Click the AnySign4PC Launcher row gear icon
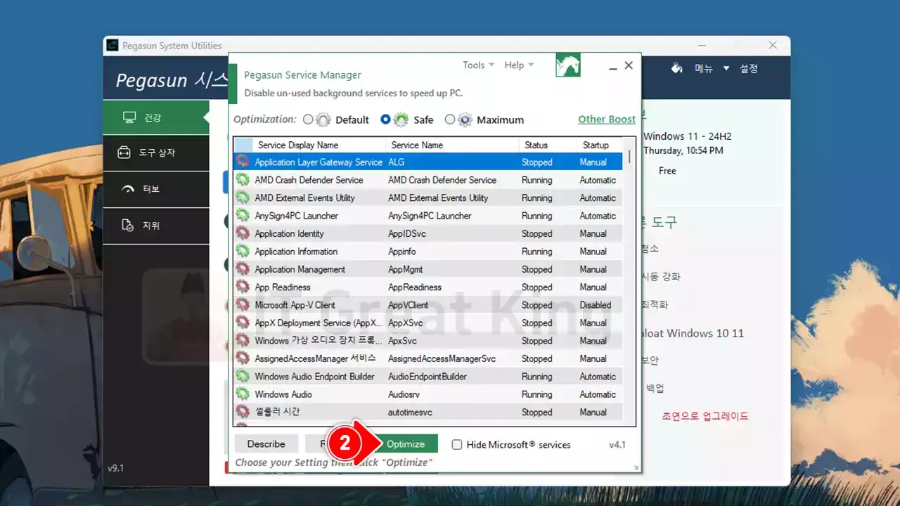The image size is (900, 506). click(x=243, y=216)
